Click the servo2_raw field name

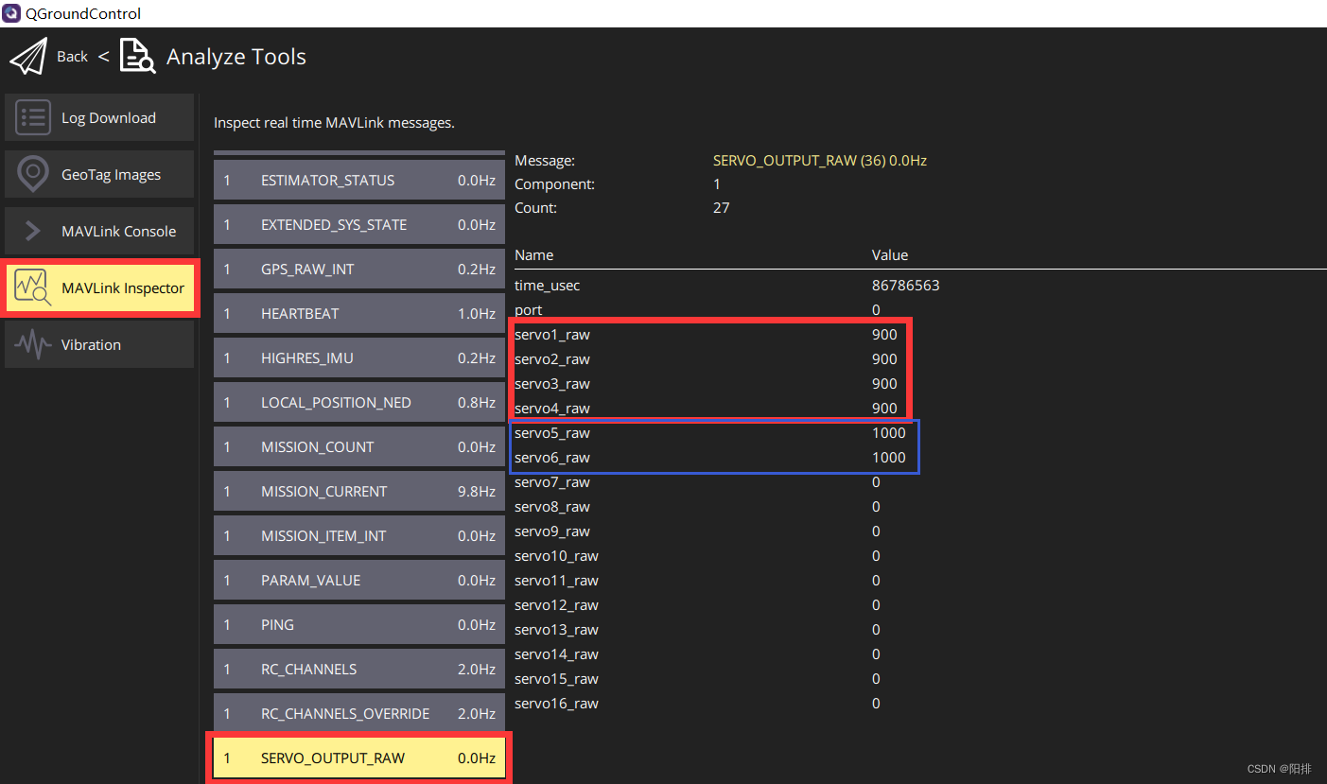point(552,359)
